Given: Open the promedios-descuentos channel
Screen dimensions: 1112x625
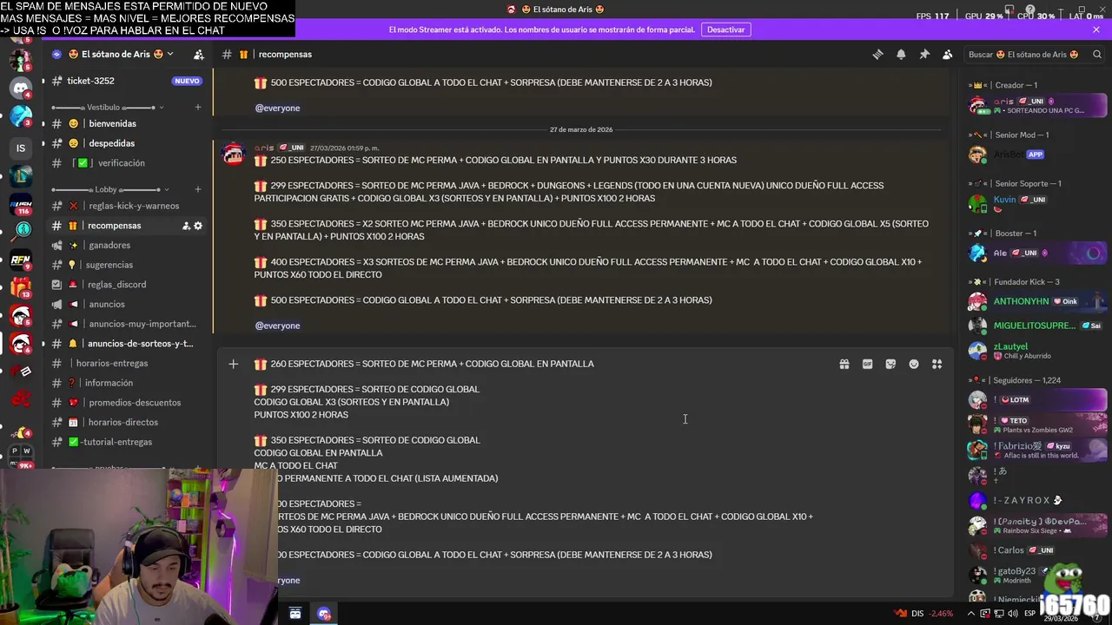Looking at the screenshot, I should [x=128, y=403].
